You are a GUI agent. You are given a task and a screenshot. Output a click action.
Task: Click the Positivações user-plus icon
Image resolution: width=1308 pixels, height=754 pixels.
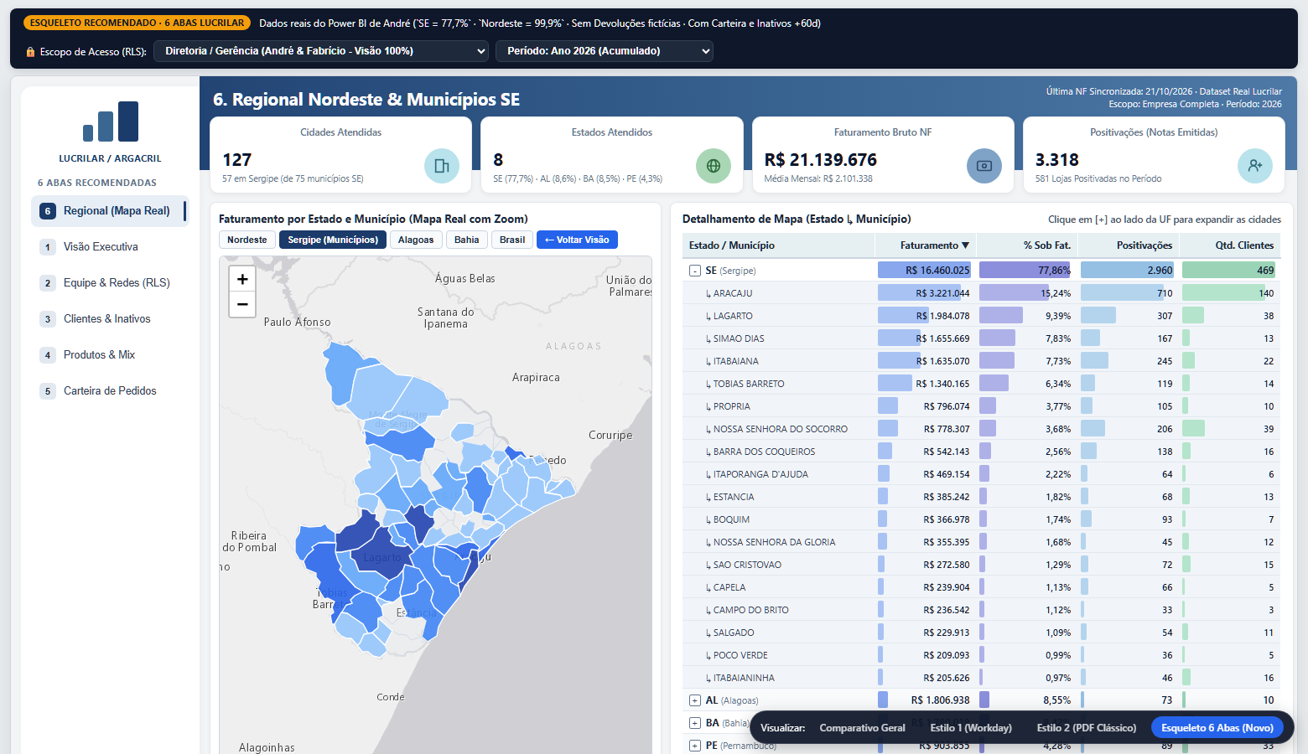pos(1255,166)
